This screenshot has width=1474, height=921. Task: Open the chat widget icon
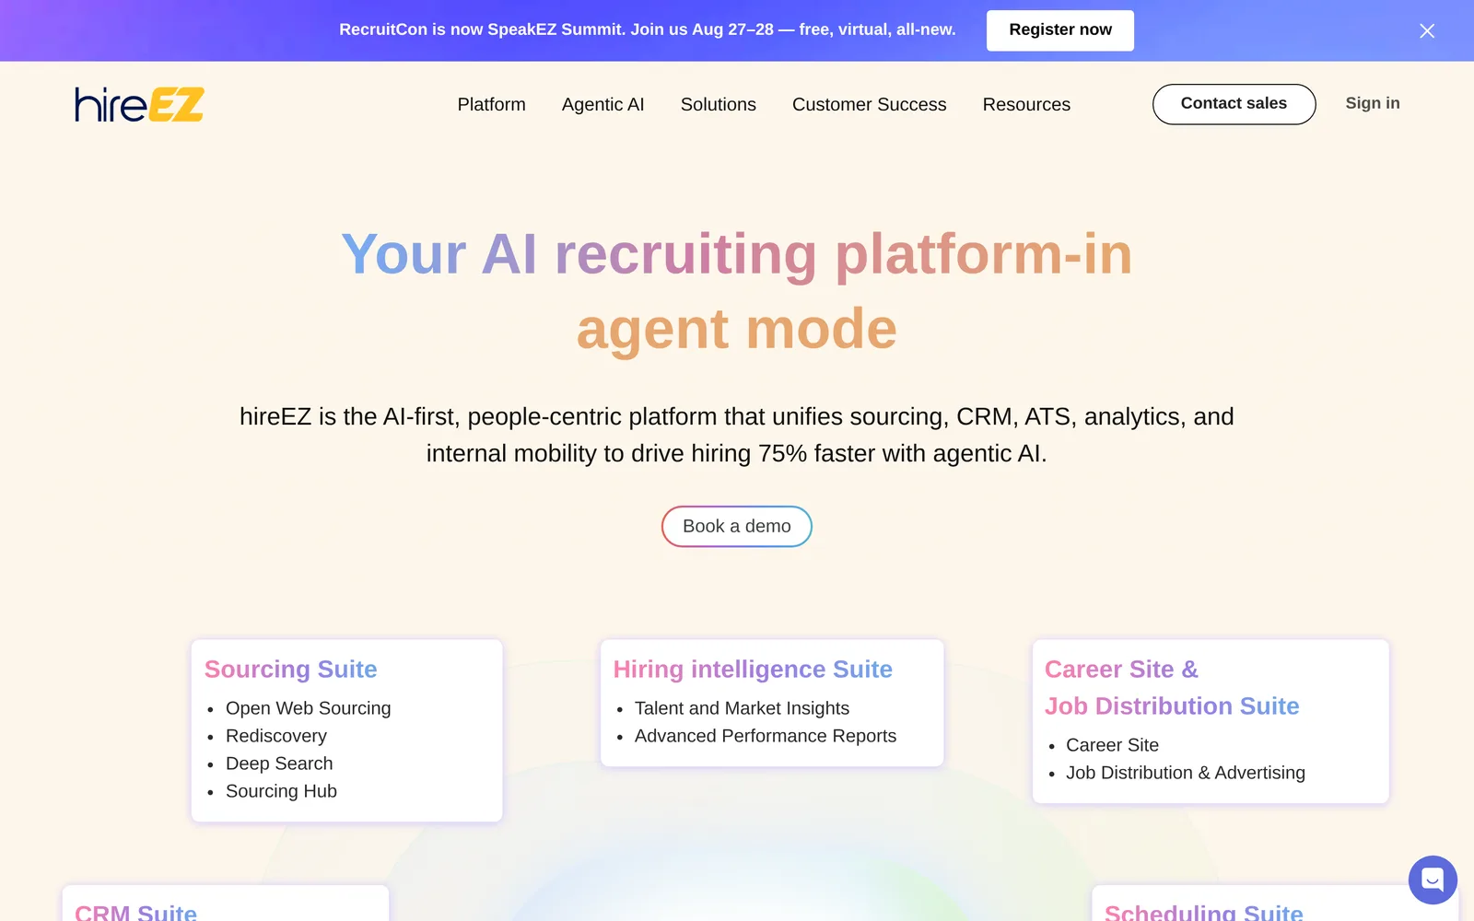[x=1433, y=880]
